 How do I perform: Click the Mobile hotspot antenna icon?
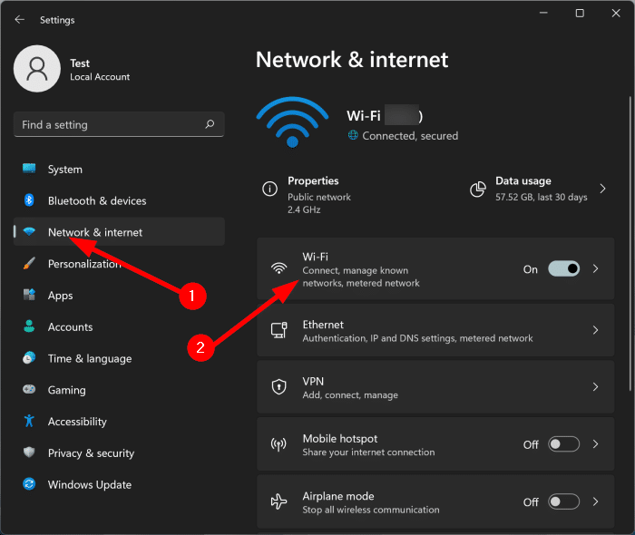[x=278, y=444]
